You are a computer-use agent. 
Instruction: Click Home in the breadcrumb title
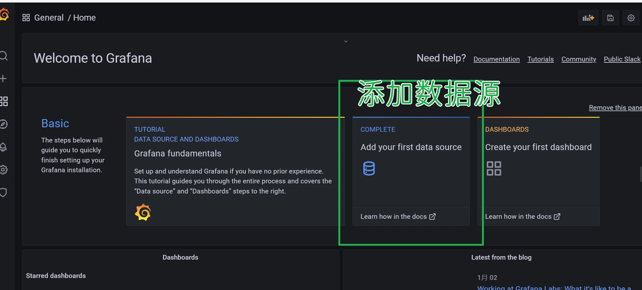point(84,18)
